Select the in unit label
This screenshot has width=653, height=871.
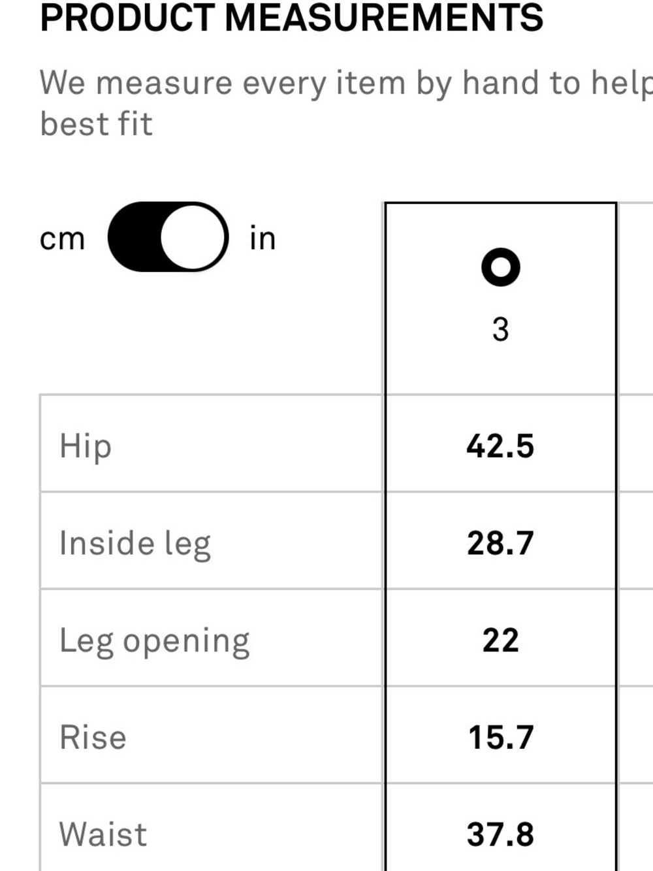point(263,238)
